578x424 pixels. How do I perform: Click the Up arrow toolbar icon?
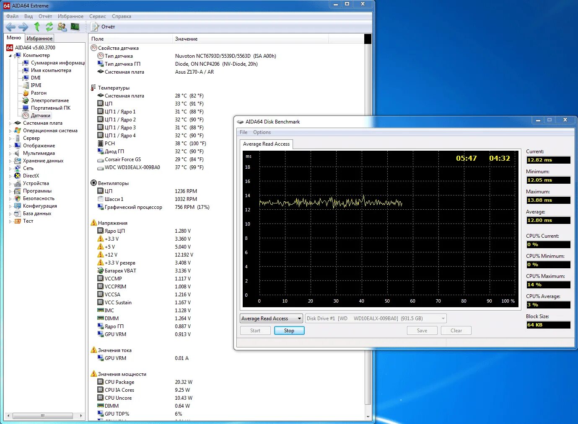[x=37, y=27]
